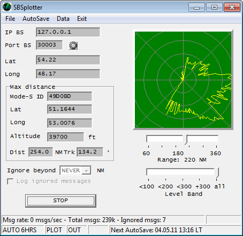The image size is (243, 236).
Task: Click the Exit menu item
Action: click(x=82, y=19)
